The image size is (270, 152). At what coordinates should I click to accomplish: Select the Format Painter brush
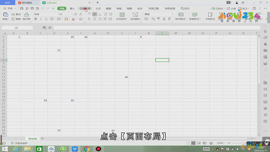[27, 15]
